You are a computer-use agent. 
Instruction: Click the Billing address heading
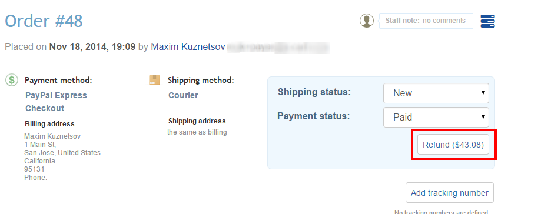pos(49,124)
